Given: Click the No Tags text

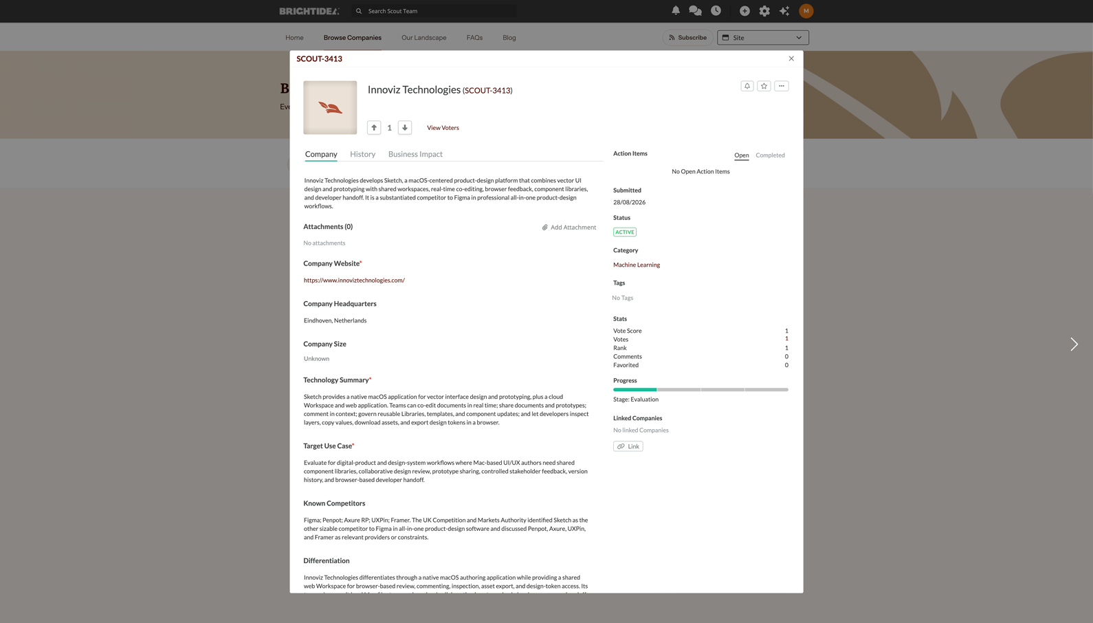Looking at the screenshot, I should tap(623, 298).
